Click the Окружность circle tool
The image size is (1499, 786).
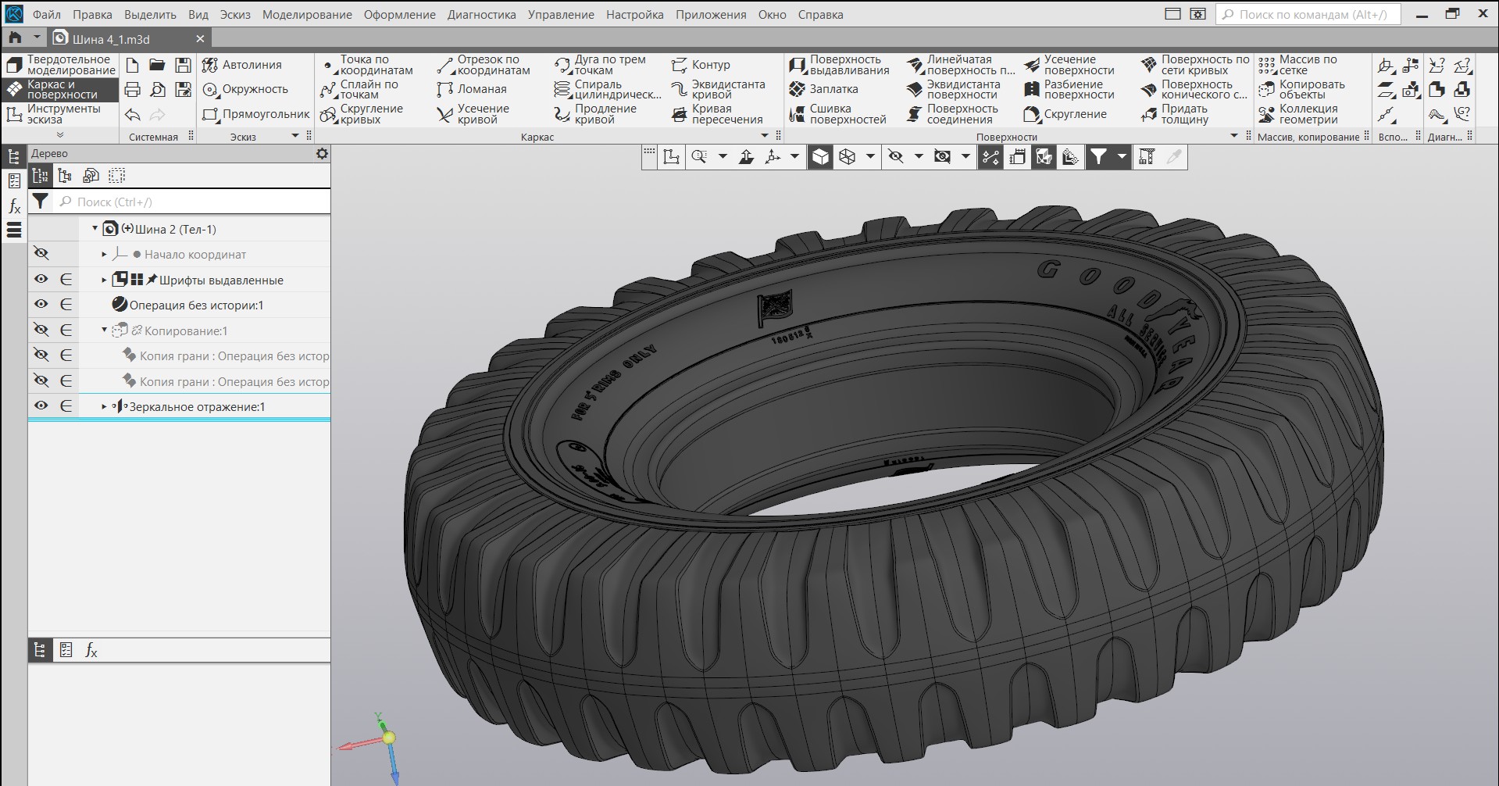[245, 90]
